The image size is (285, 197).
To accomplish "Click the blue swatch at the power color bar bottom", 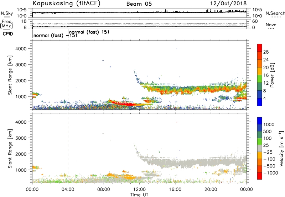I will pos(260,102).
